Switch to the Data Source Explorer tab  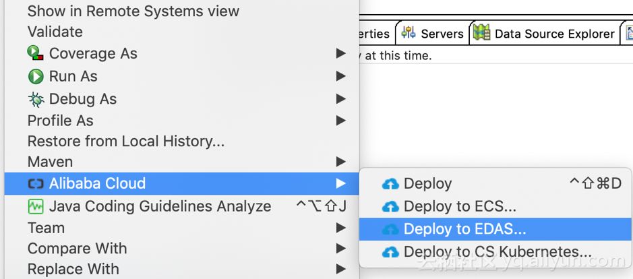click(x=554, y=34)
